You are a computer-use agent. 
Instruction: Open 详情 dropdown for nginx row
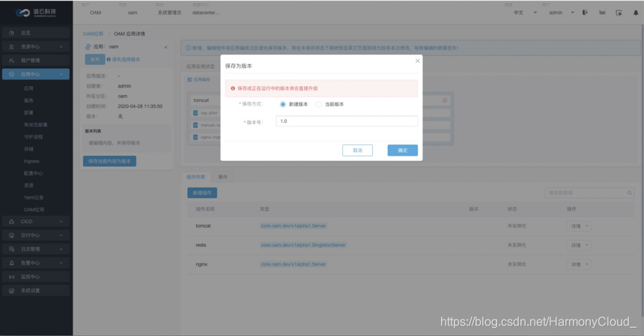579,265
